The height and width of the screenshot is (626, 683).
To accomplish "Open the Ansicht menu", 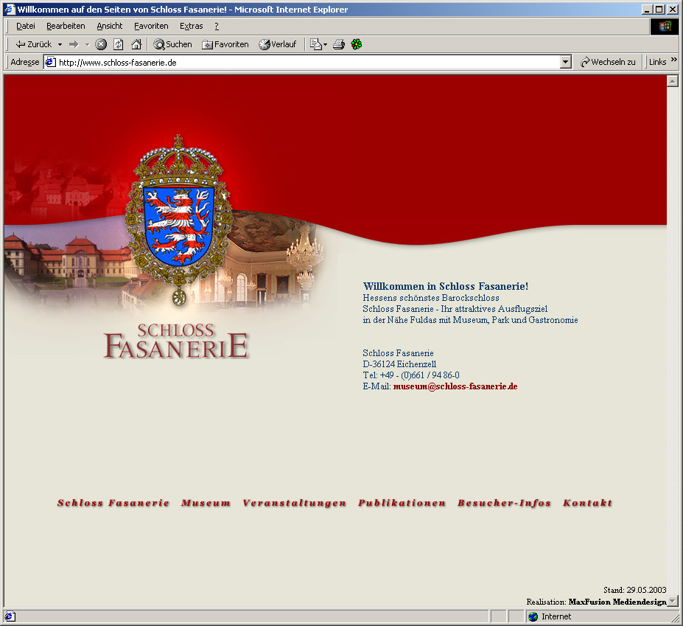I will 110,26.
